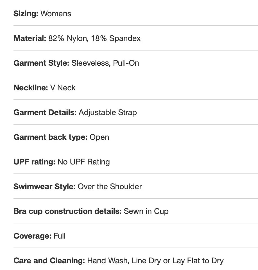The width and height of the screenshot is (258, 270).
Task: Click the "V Neck" value
Action: point(63,88)
